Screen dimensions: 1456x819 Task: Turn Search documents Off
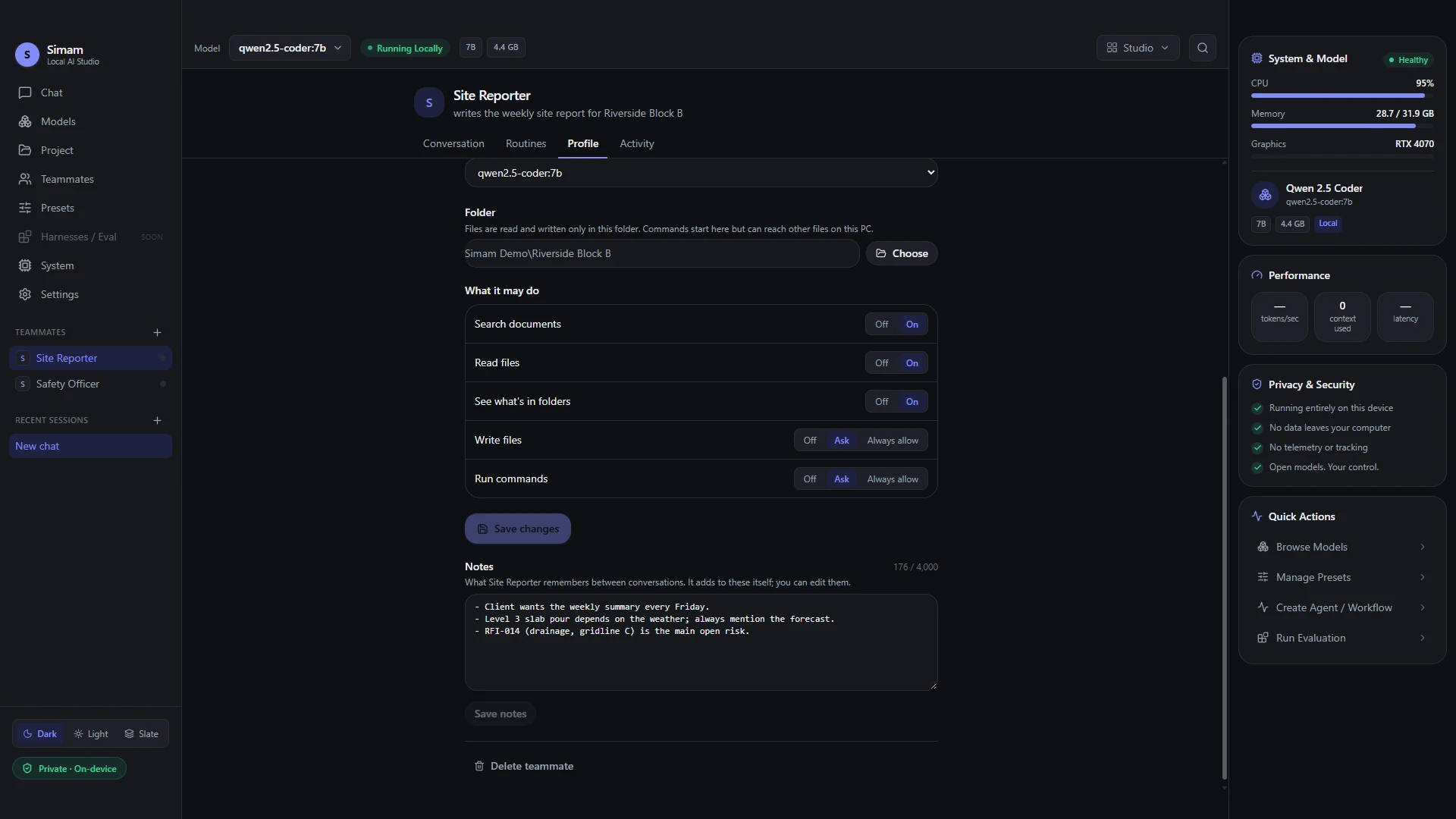pyautogui.click(x=881, y=325)
